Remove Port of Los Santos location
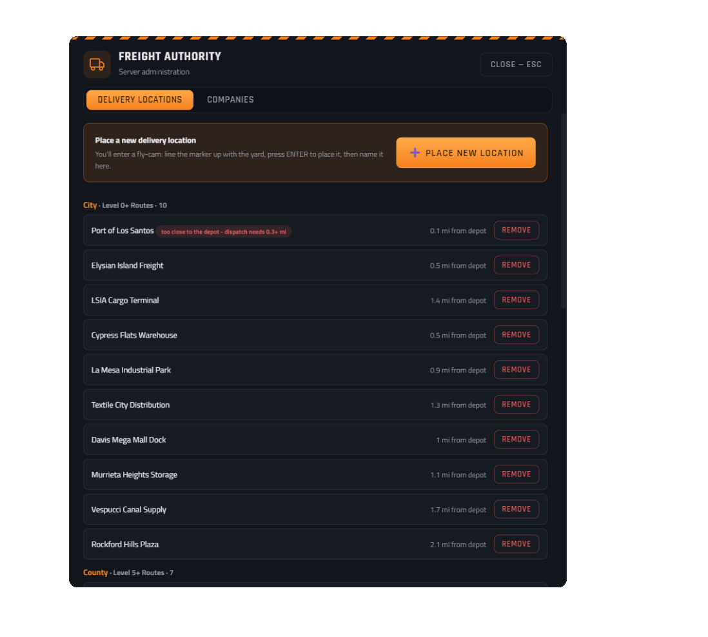This screenshot has width=708, height=637. point(516,230)
